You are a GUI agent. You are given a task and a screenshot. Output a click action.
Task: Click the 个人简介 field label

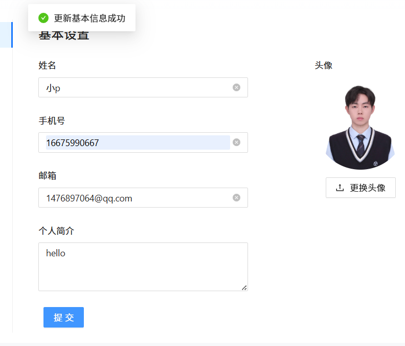(56, 231)
